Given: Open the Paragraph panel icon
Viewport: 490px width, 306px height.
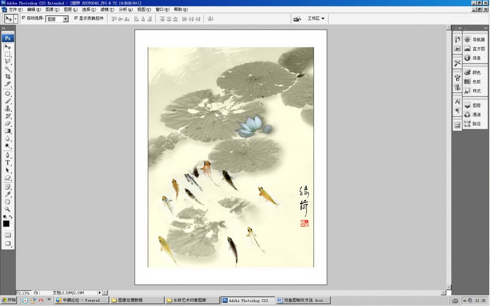Looking at the screenshot, I should [457, 111].
